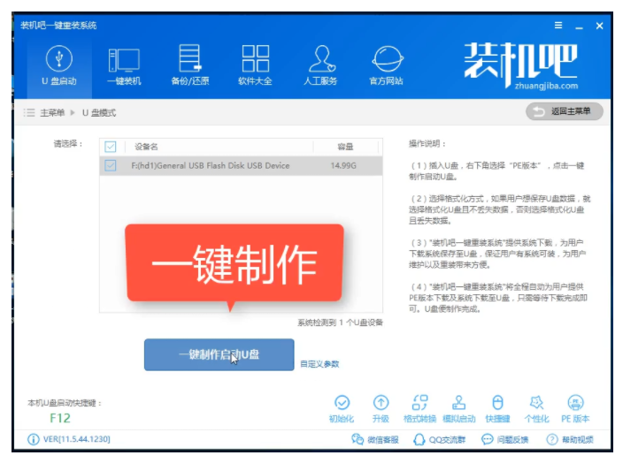Open the 自定义参数 link
This screenshot has width=623, height=463.
tap(319, 363)
